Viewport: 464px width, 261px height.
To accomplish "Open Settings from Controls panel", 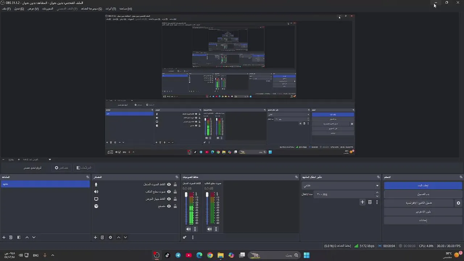I will point(423,220).
